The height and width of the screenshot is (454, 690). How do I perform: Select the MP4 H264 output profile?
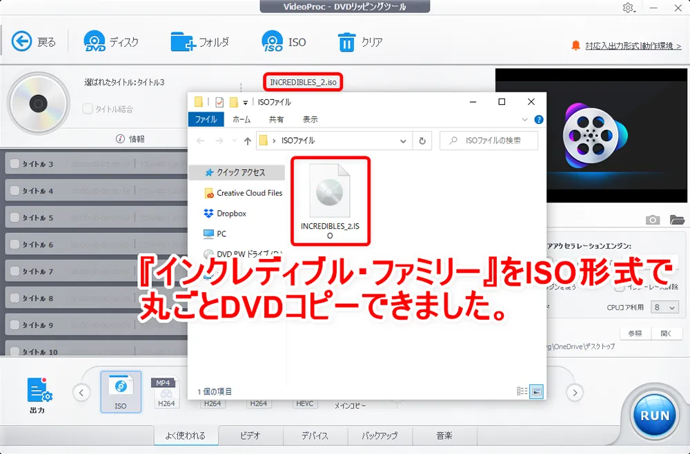point(166,393)
